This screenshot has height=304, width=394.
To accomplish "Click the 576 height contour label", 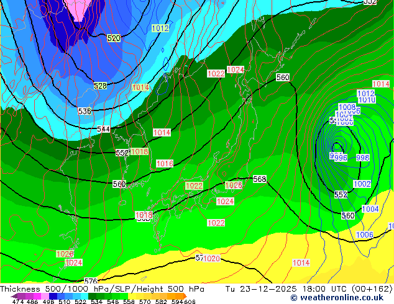I will coord(91,281).
